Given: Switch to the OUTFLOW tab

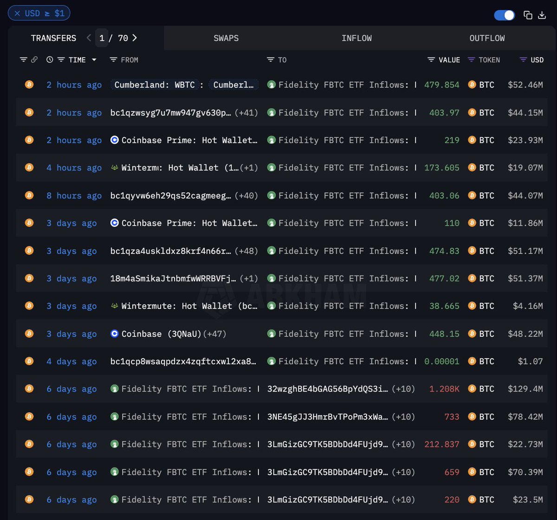Looking at the screenshot, I should 487,38.
